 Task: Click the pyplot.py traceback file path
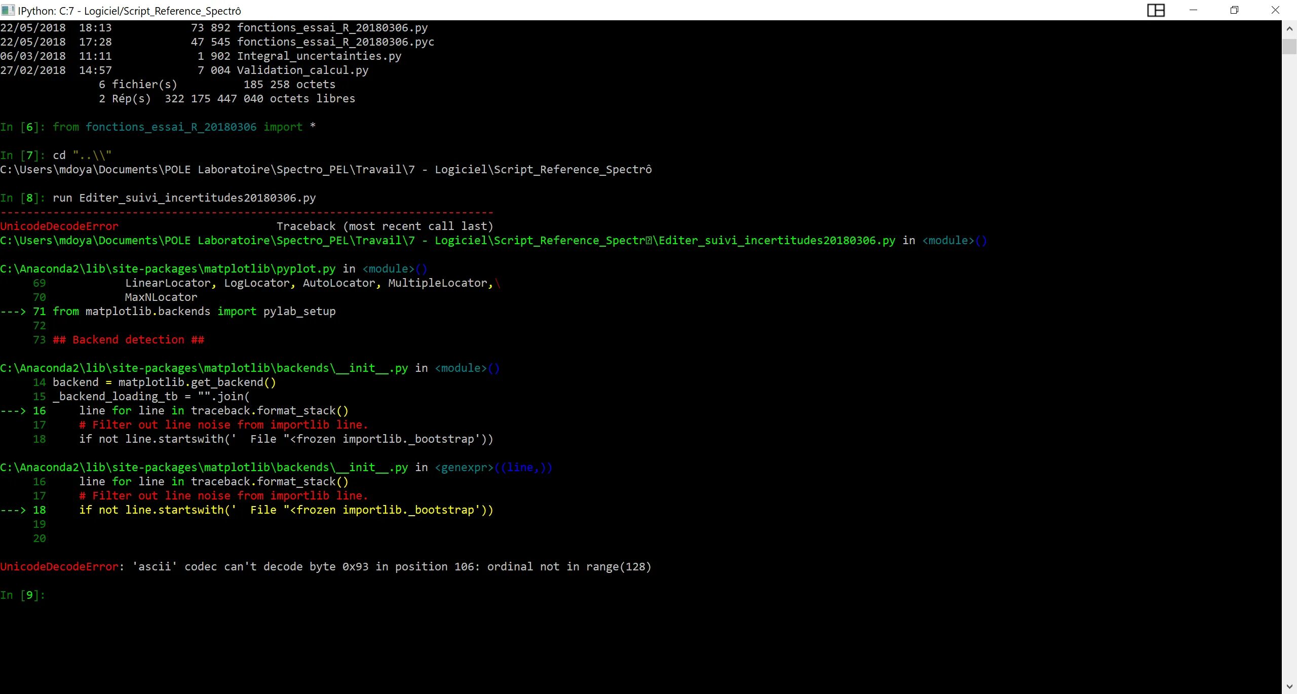click(x=167, y=269)
